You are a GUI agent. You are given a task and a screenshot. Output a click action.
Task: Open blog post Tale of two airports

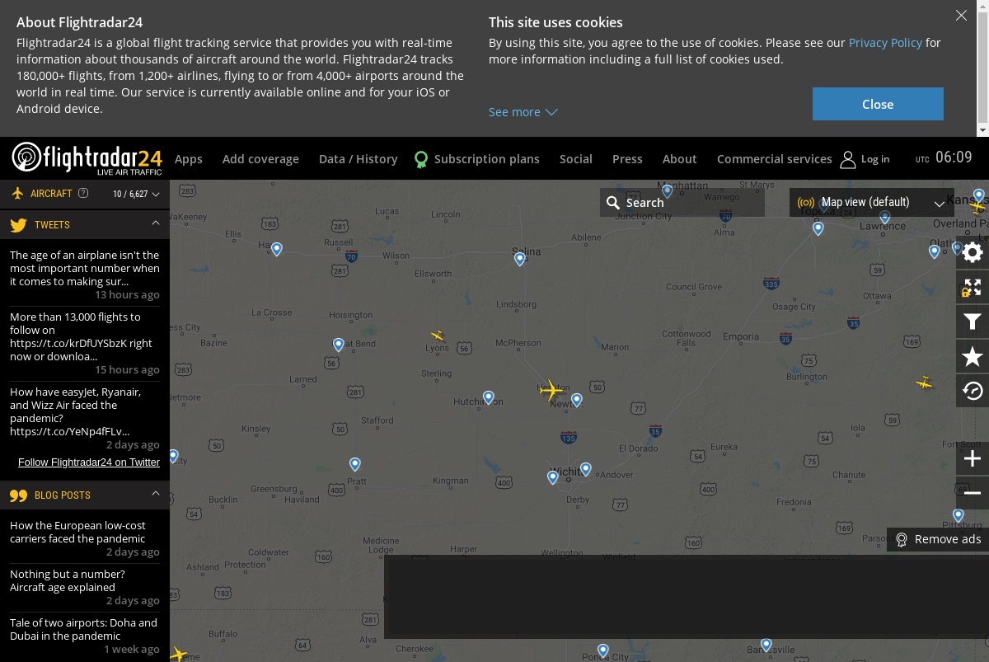point(84,629)
